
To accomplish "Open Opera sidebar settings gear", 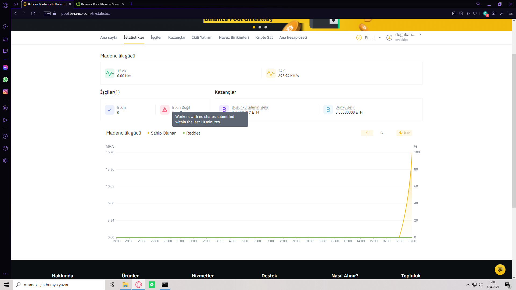I will tap(5, 161).
